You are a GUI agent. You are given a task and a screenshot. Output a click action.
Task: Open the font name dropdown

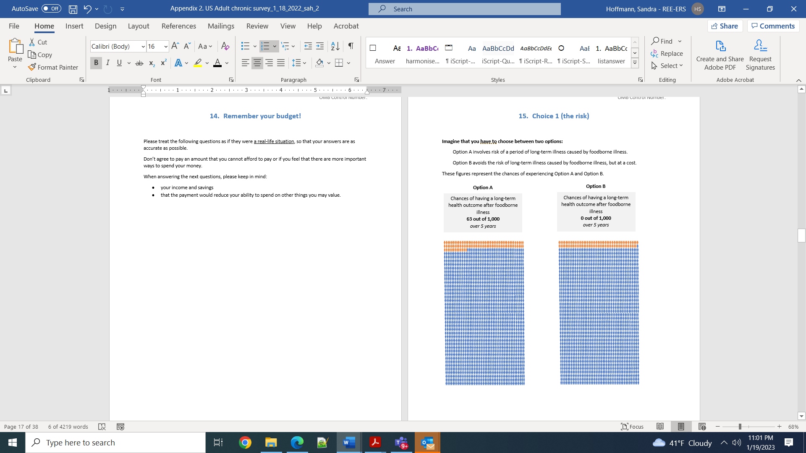pos(143,47)
